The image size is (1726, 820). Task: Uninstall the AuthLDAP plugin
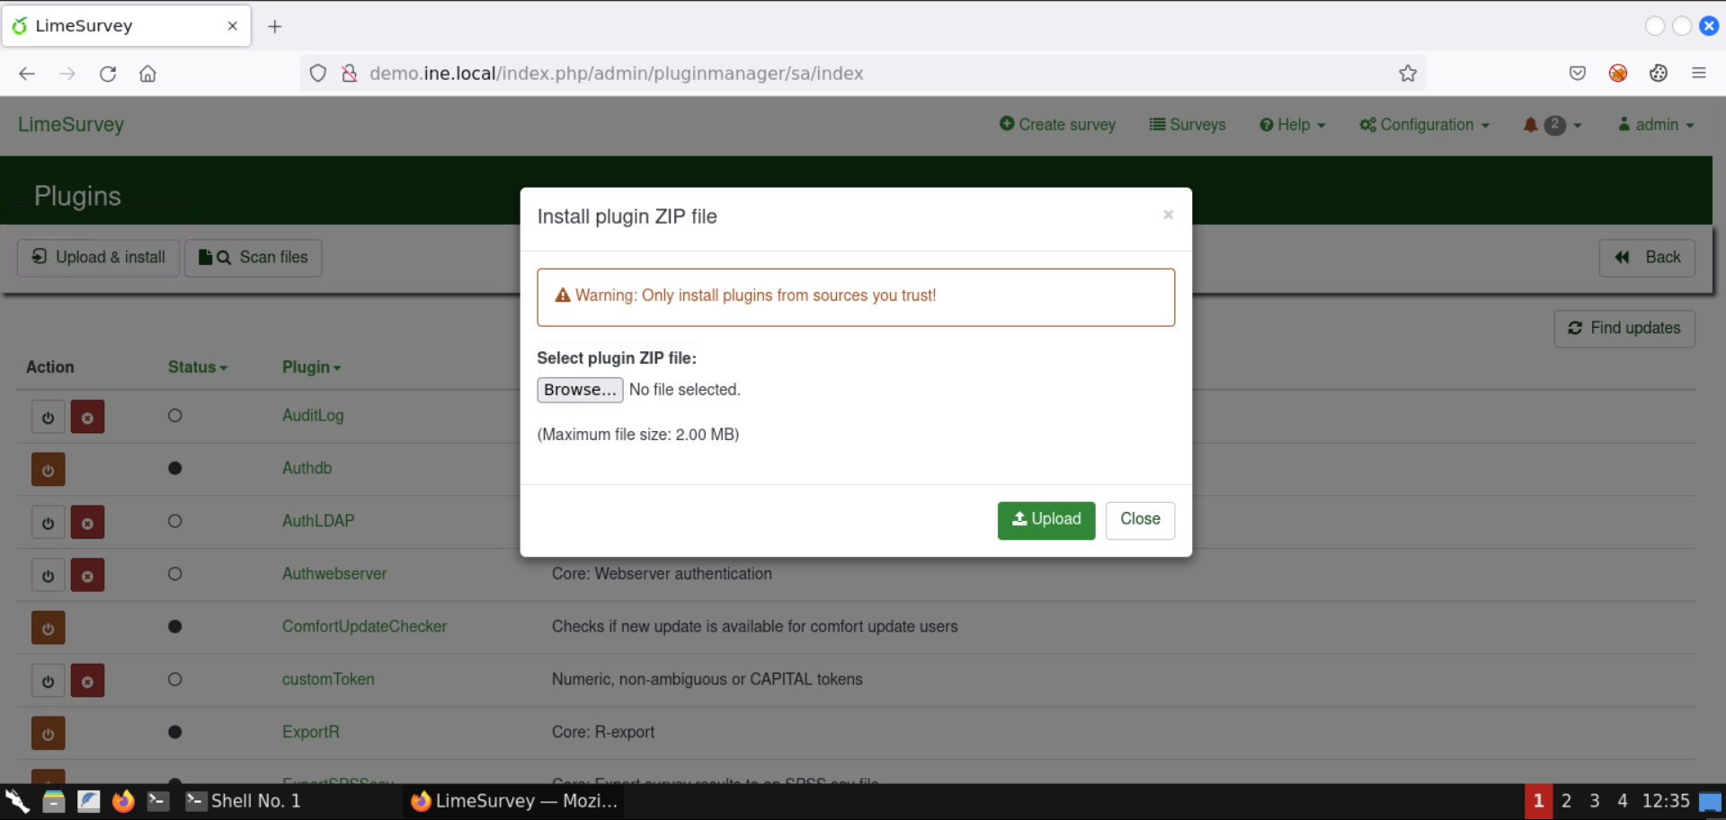click(x=87, y=522)
